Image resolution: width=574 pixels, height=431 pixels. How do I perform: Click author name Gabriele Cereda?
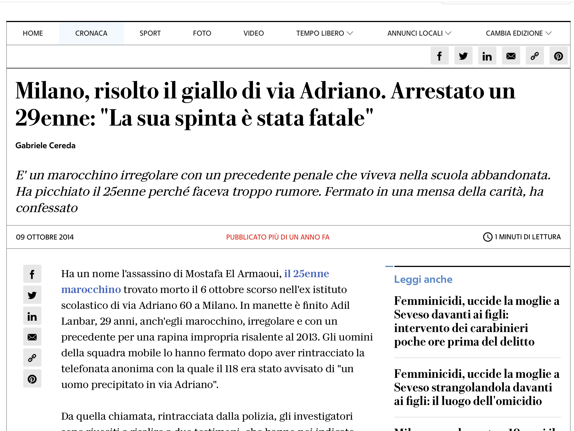coord(45,145)
